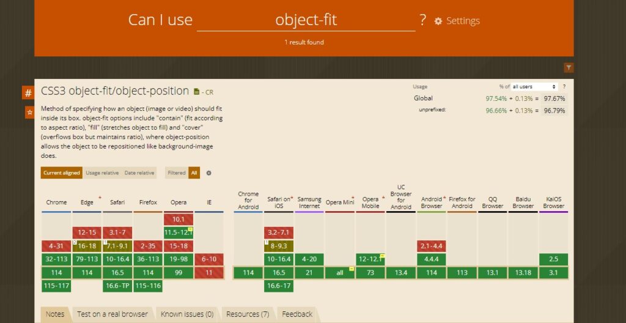
Task: Select Chrome 32-113 cell
Action: tap(56, 259)
